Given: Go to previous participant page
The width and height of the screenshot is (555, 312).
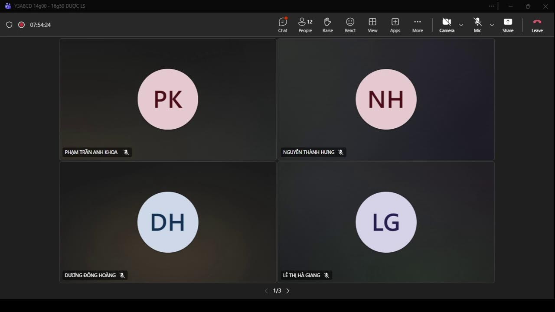Looking at the screenshot, I should 266,291.
